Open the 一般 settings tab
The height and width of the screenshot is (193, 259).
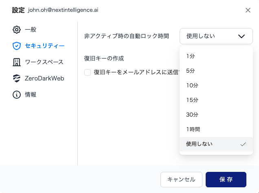[31, 29]
